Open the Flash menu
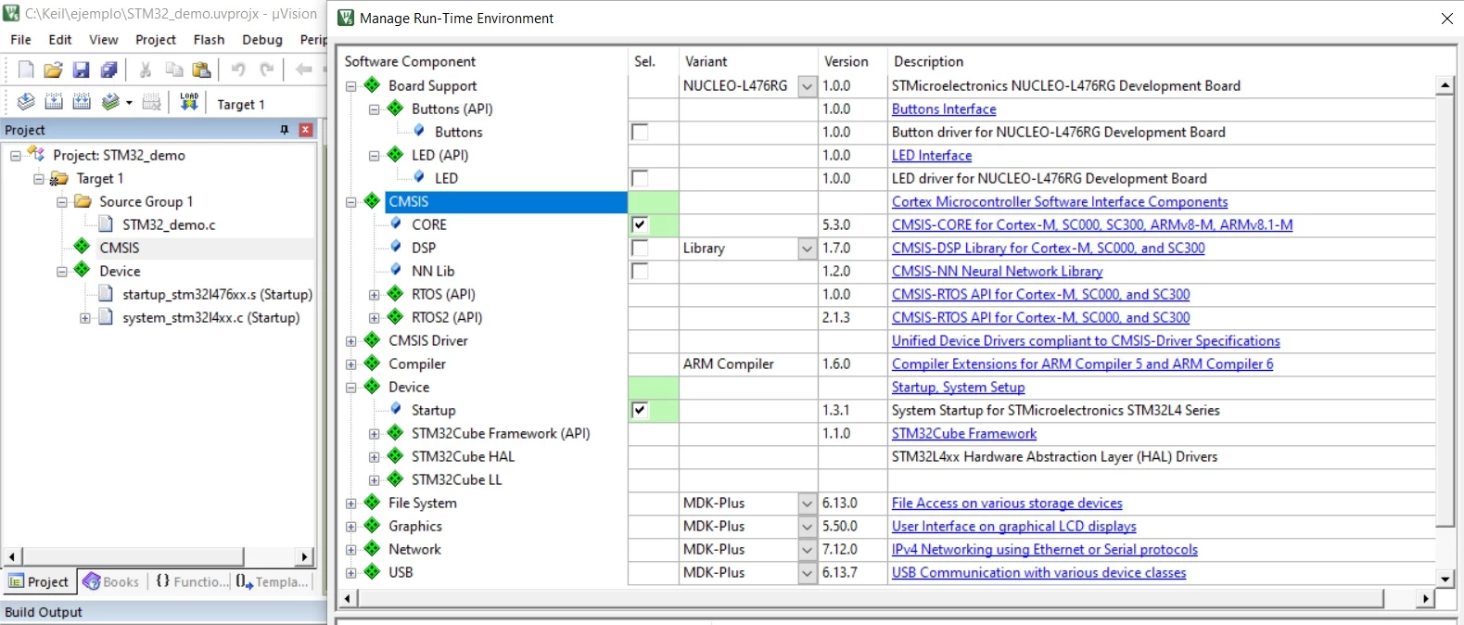 click(209, 40)
